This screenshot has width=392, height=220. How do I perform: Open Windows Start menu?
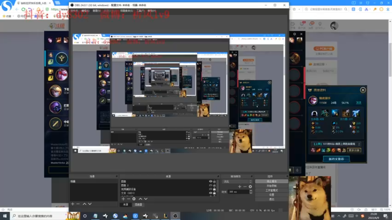point(5,216)
